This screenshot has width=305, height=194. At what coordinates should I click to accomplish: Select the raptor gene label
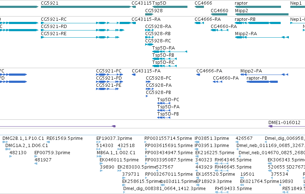coord(241,3)
